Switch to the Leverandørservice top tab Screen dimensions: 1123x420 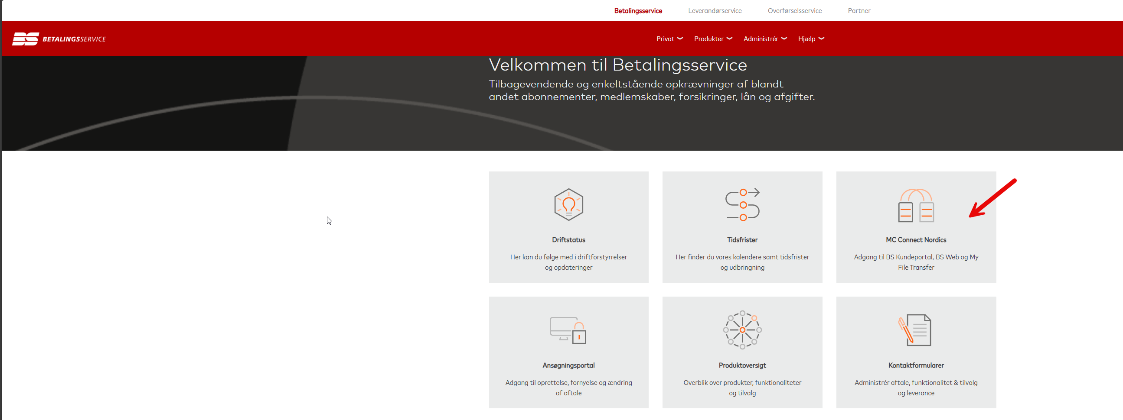pos(715,11)
